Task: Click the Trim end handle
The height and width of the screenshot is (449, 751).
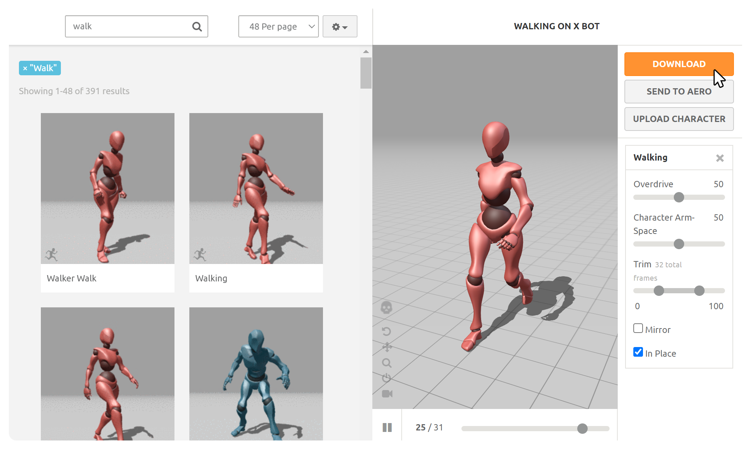Action: [x=699, y=291]
